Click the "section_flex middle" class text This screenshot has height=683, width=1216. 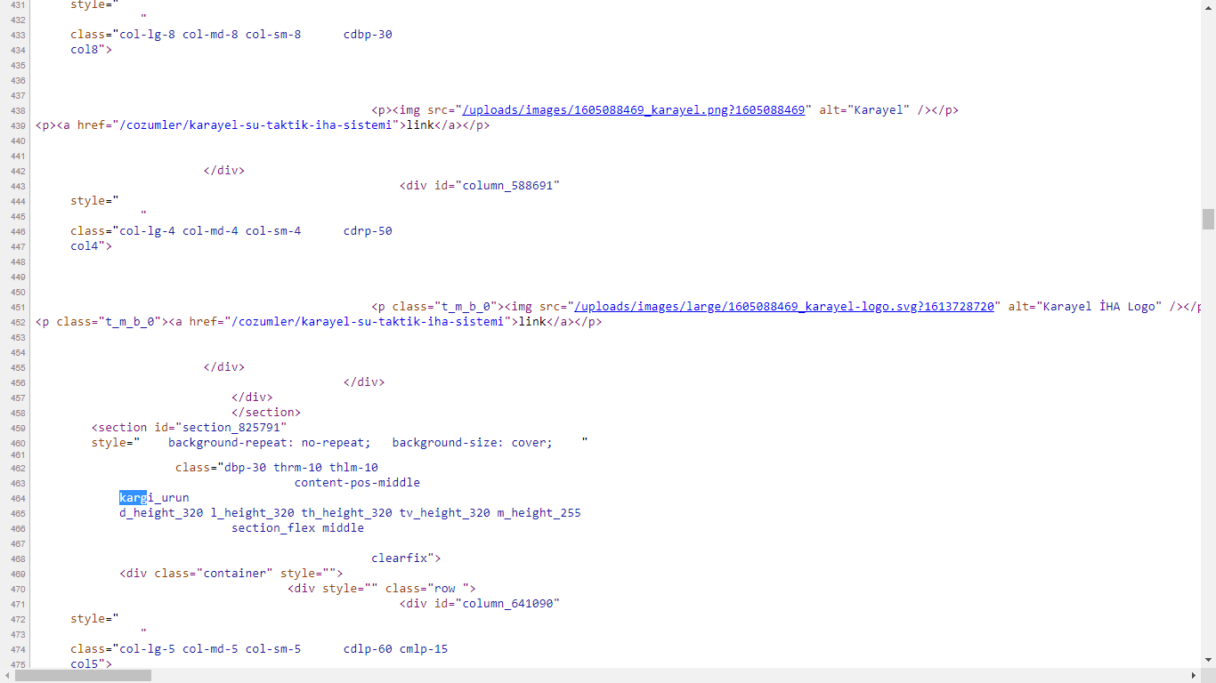pos(297,528)
